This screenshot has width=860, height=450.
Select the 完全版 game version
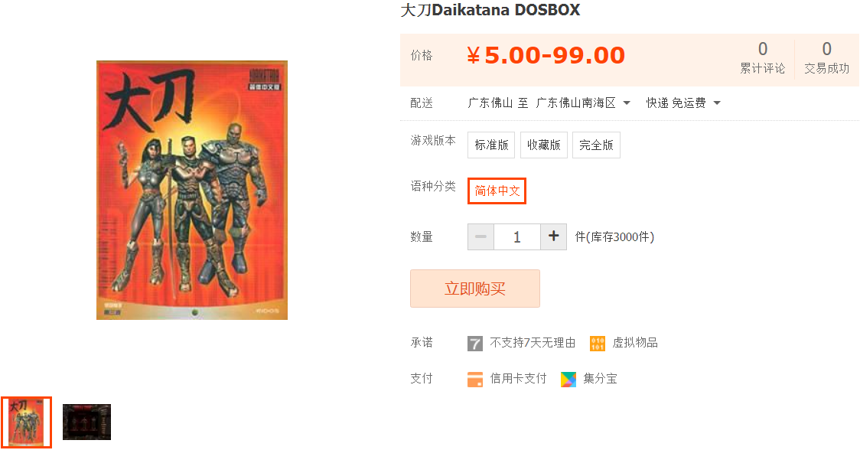tap(596, 145)
